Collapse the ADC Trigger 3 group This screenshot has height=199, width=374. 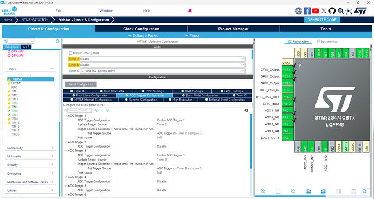(x=66, y=151)
